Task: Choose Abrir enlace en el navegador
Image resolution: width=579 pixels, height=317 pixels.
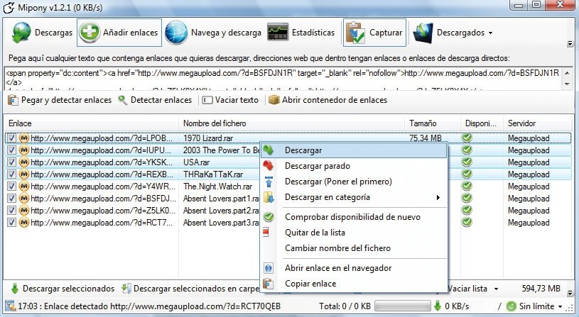Action: 354,268
